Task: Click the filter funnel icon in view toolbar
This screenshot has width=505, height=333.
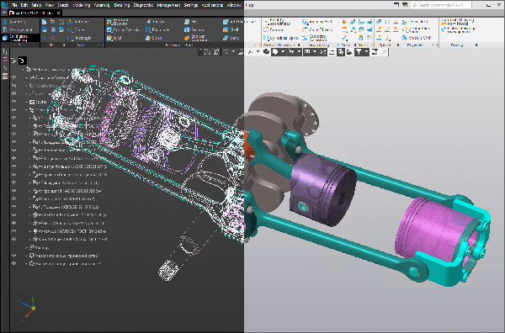Action: pos(359,52)
